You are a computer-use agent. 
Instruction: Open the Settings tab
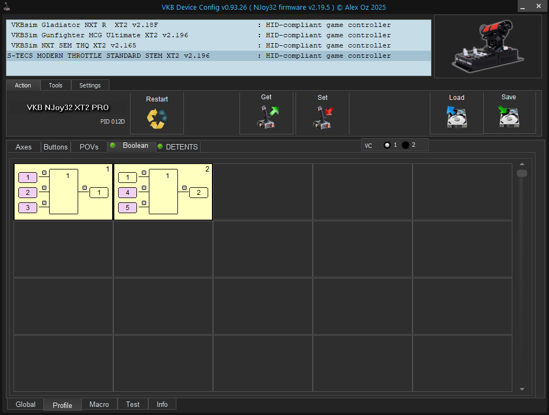pyautogui.click(x=90, y=85)
